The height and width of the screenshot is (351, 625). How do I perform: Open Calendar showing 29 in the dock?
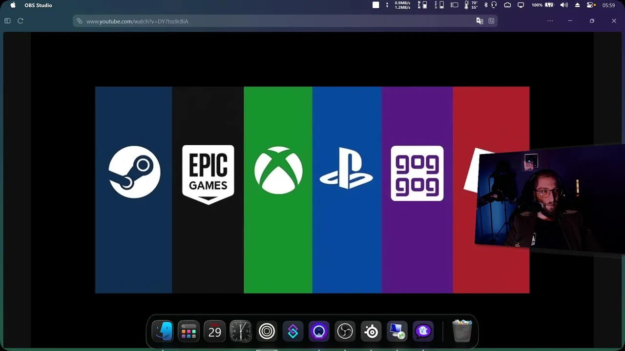coord(215,331)
